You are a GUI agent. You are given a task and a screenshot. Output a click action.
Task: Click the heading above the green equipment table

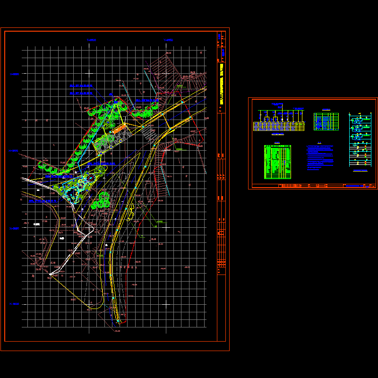click(x=277, y=143)
